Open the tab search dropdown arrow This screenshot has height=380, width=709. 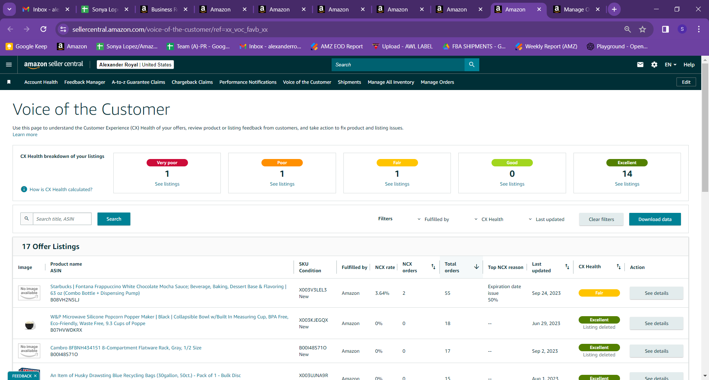9,9
